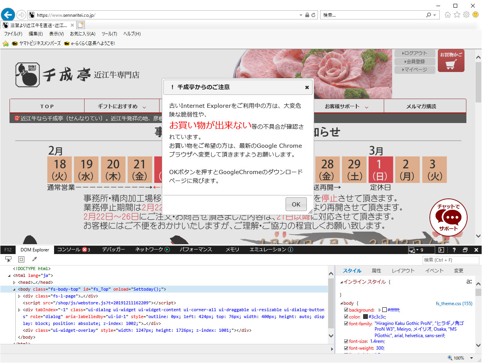Collapse the body style rule
This screenshot has width=482, height=363.
342,304
